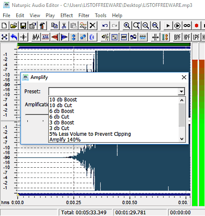Click the grayed-out redo arrow
205x216 pixels.
(114, 26)
